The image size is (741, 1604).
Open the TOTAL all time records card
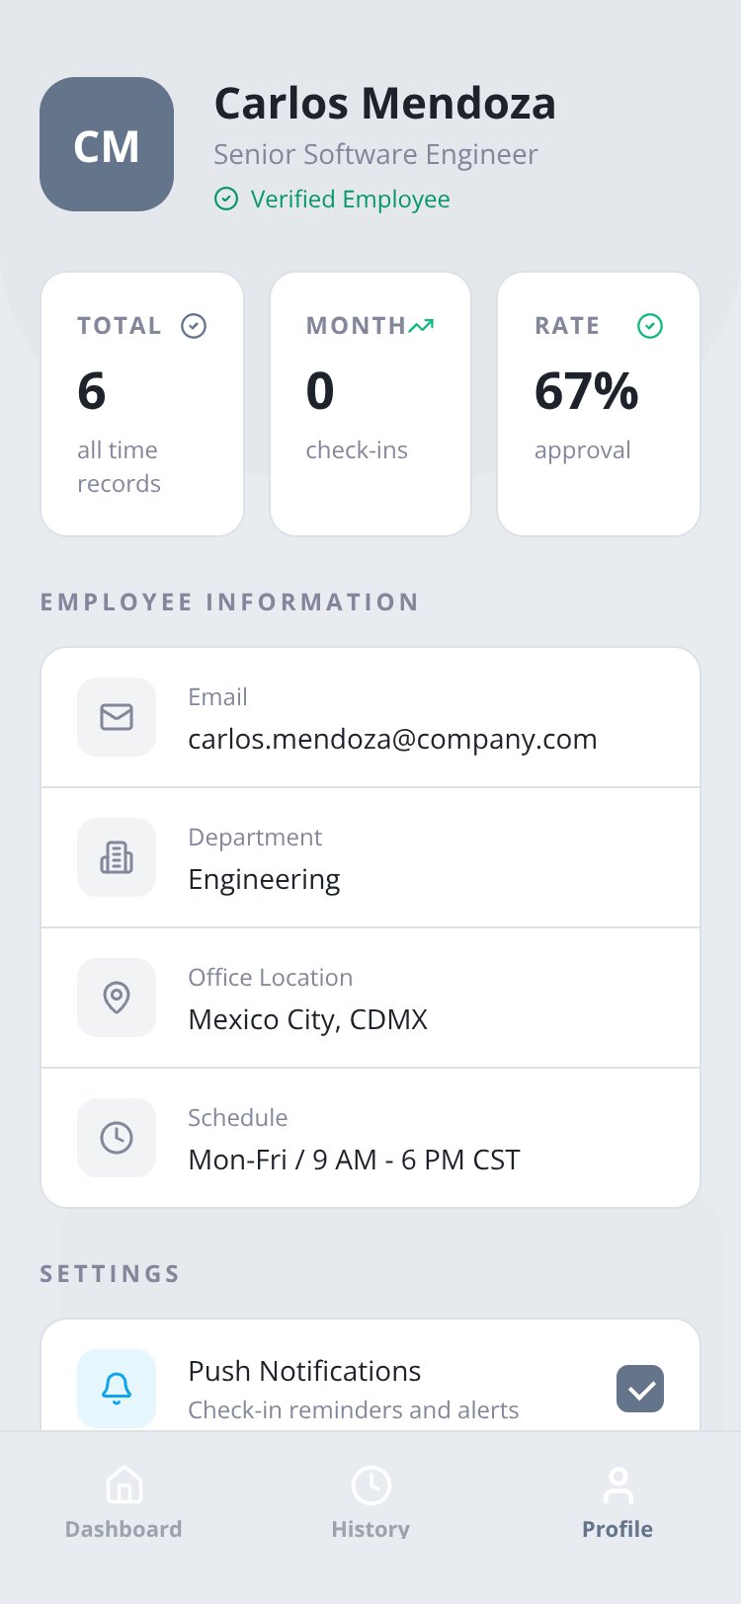142,404
